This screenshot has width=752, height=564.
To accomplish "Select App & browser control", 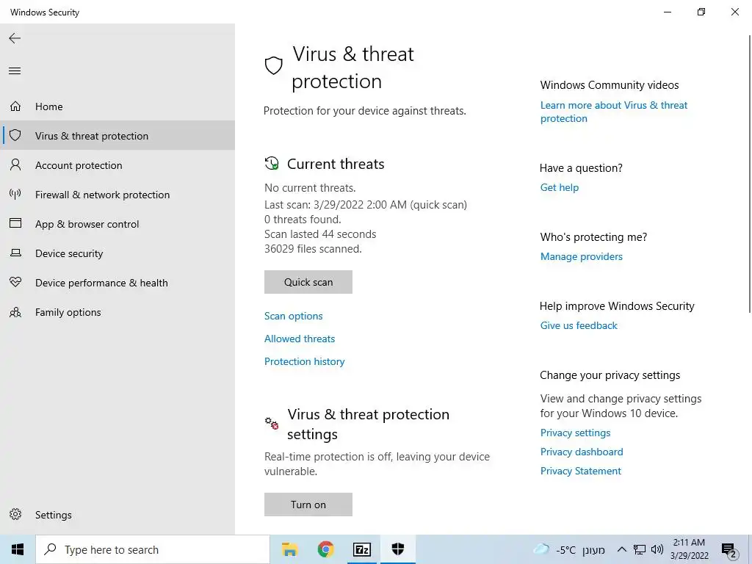I will [x=117, y=223].
